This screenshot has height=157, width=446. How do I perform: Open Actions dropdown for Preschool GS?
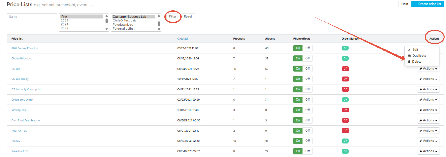click(428, 151)
